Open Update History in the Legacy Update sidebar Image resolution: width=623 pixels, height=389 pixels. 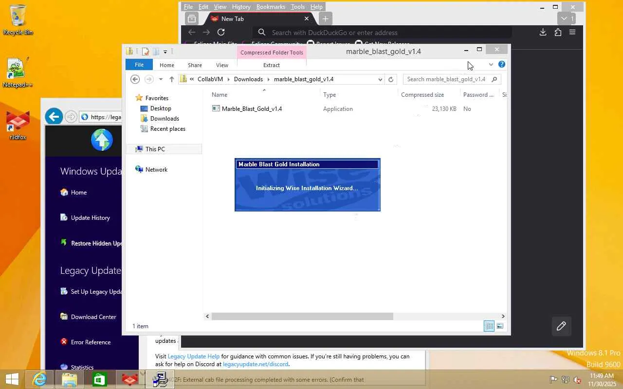(85, 218)
